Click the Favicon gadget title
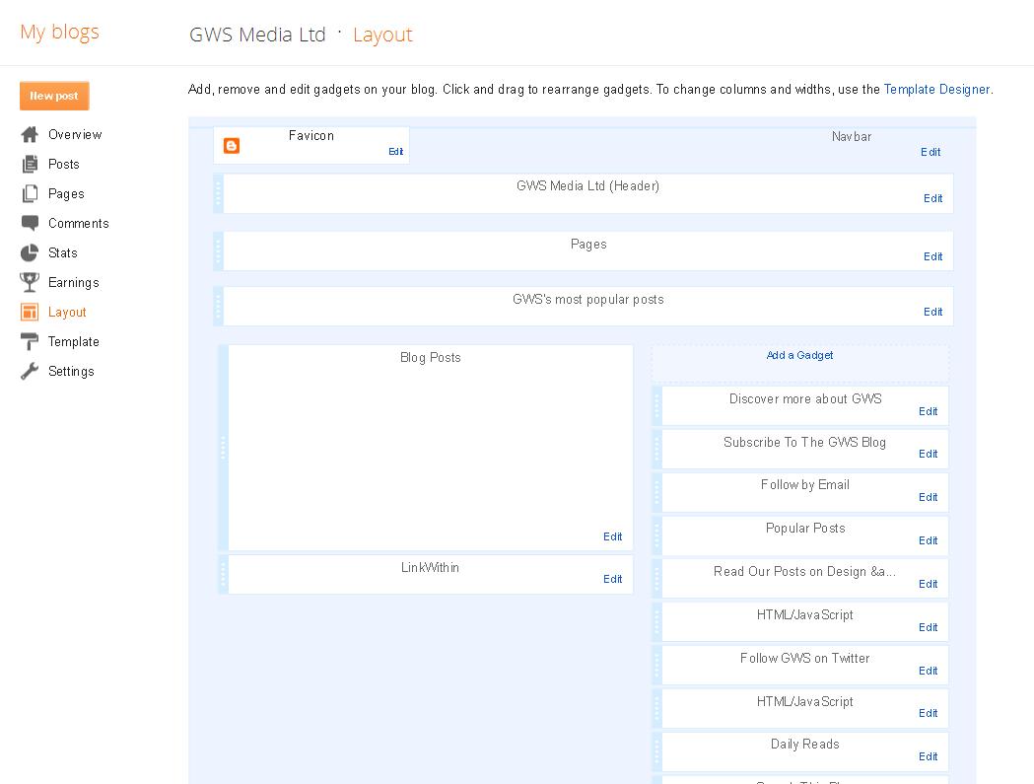1034x784 pixels. pos(311,135)
